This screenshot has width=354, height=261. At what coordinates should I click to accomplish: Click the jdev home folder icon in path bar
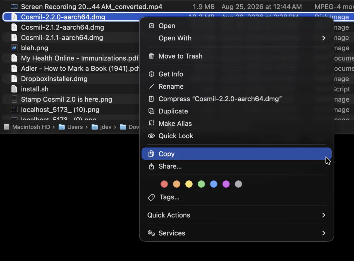click(95, 127)
